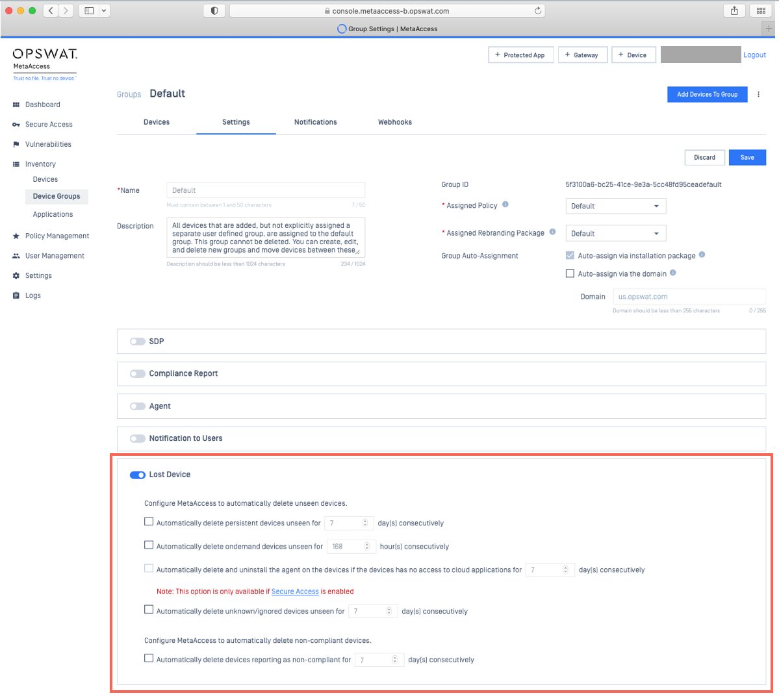The image size is (779, 698).
Task: Select Device Groups in sidebar
Action: pos(57,197)
